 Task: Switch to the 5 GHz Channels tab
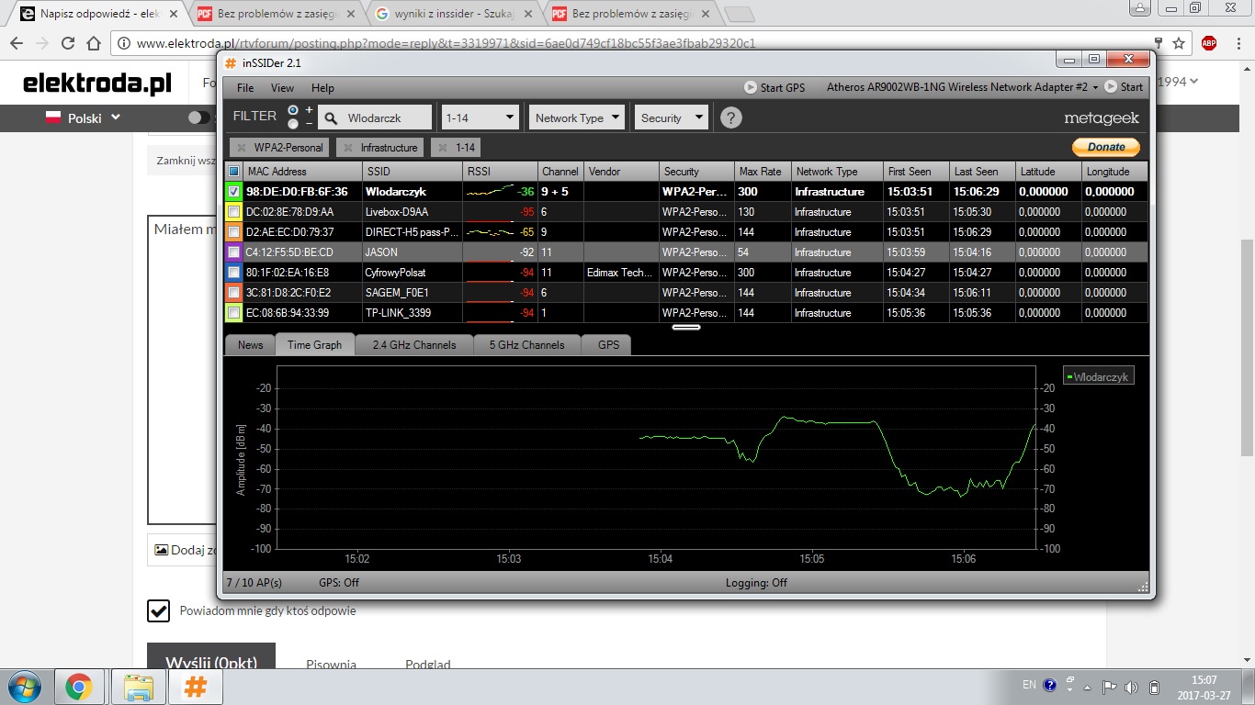527,345
